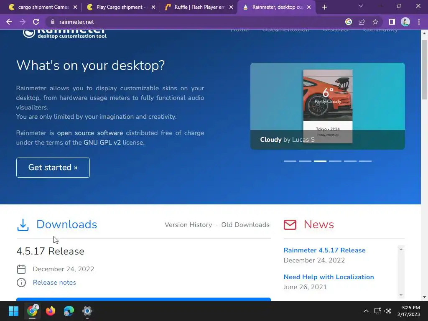Open the Google icon in address bar
This screenshot has width=428, height=321.
[x=349, y=22]
